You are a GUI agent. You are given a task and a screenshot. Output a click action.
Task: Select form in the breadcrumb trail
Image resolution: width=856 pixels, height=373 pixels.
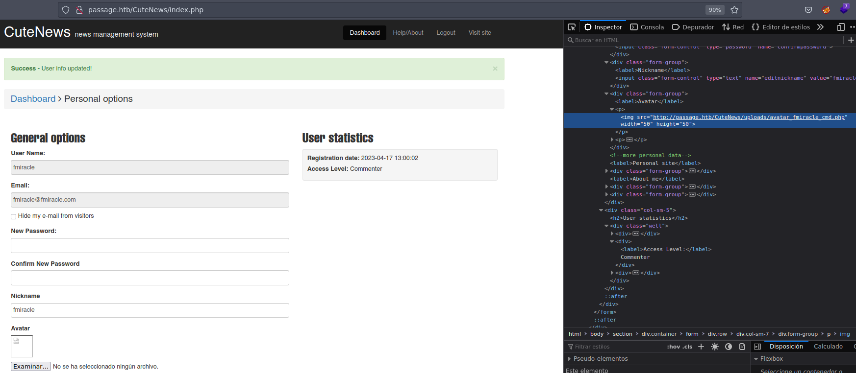[x=692, y=334]
